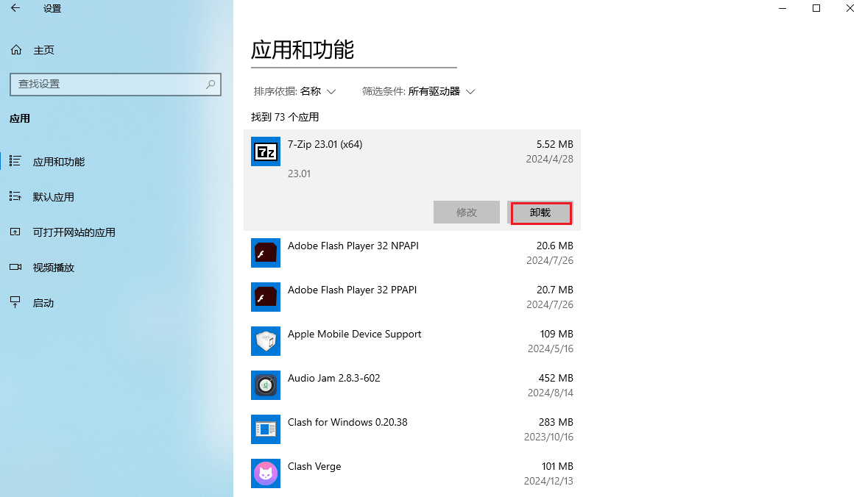Click the Audio Jam app icon

tap(265, 385)
